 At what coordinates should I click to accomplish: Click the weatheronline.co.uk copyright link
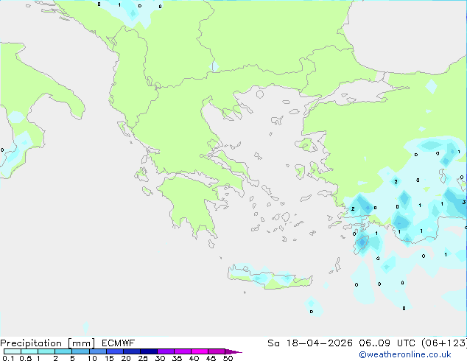(405, 354)
